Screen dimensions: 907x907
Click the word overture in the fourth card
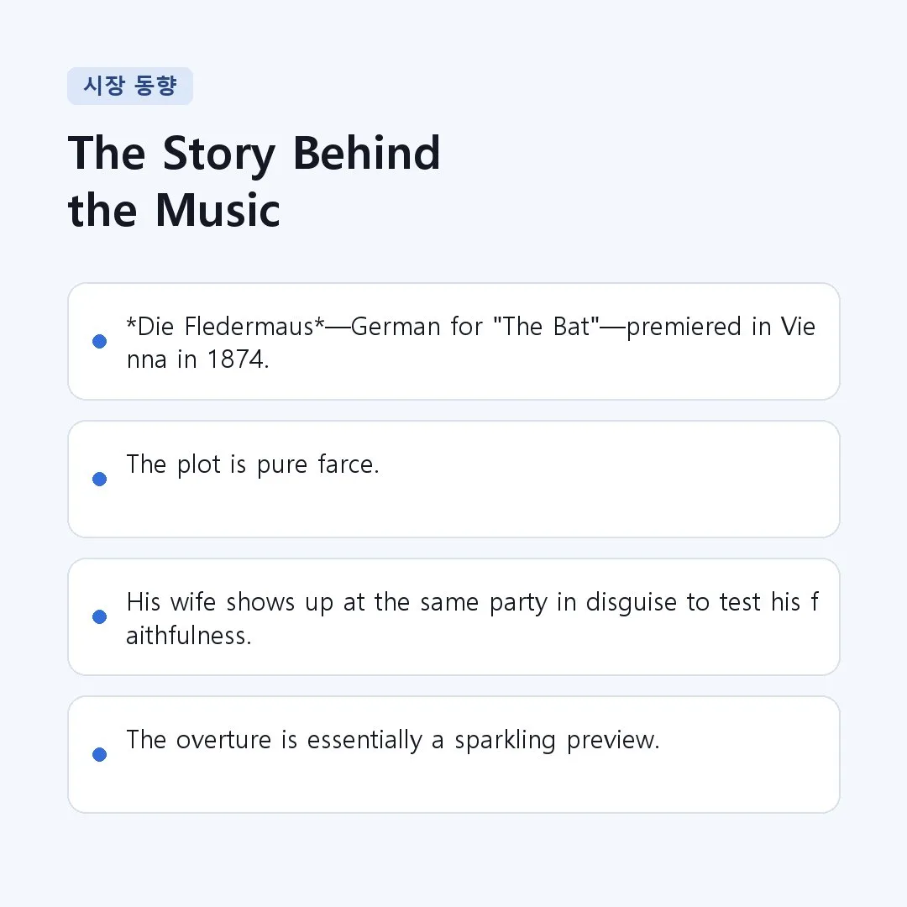(x=224, y=741)
